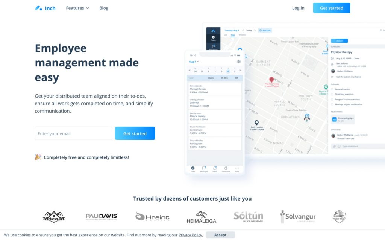Focus the Enter your email field
Image resolution: width=385 pixels, height=240 pixels.
tap(73, 133)
